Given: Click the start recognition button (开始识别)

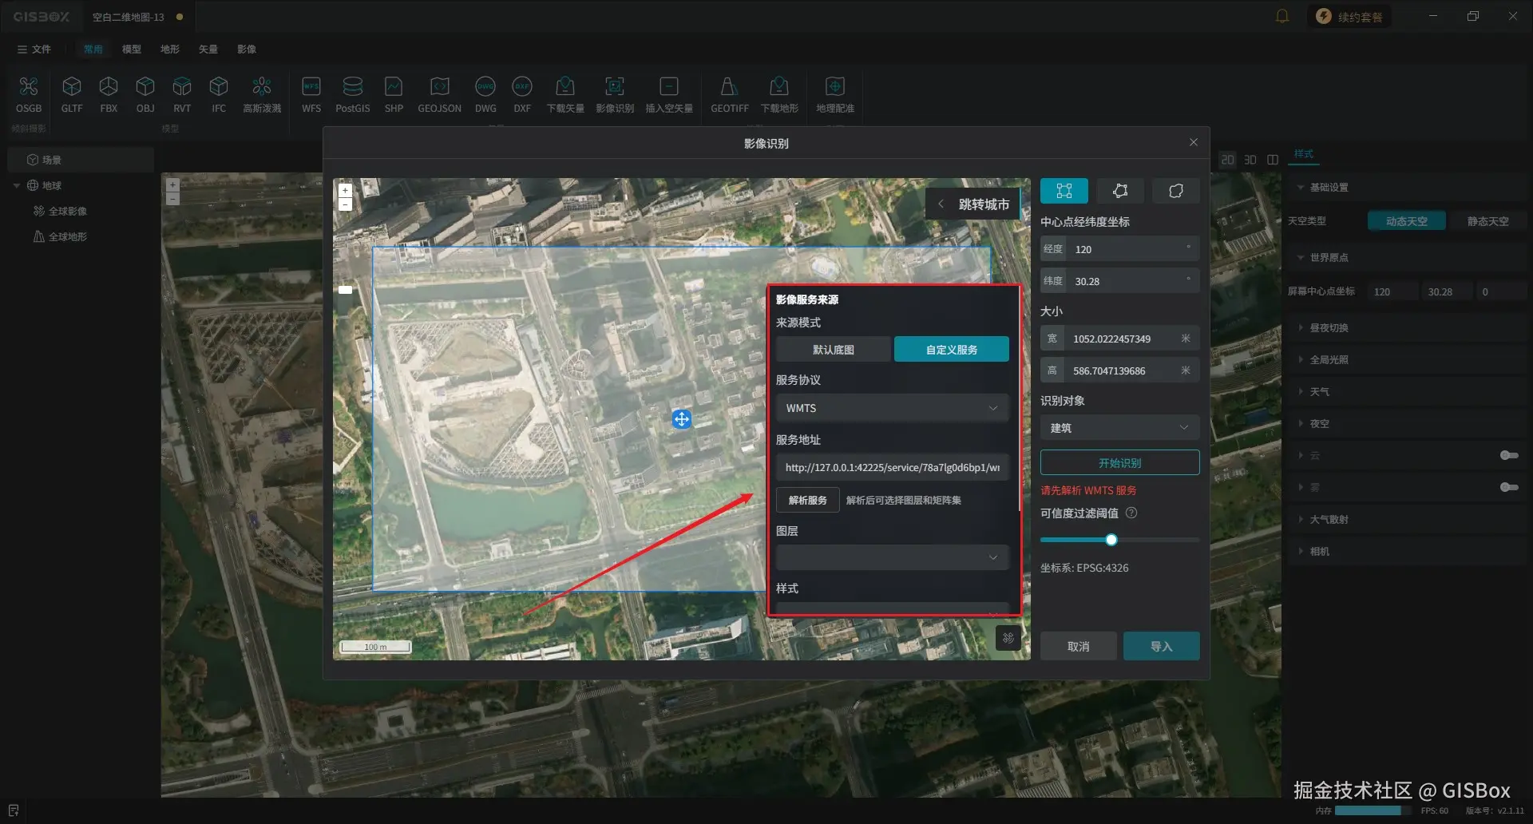Looking at the screenshot, I should 1119,463.
